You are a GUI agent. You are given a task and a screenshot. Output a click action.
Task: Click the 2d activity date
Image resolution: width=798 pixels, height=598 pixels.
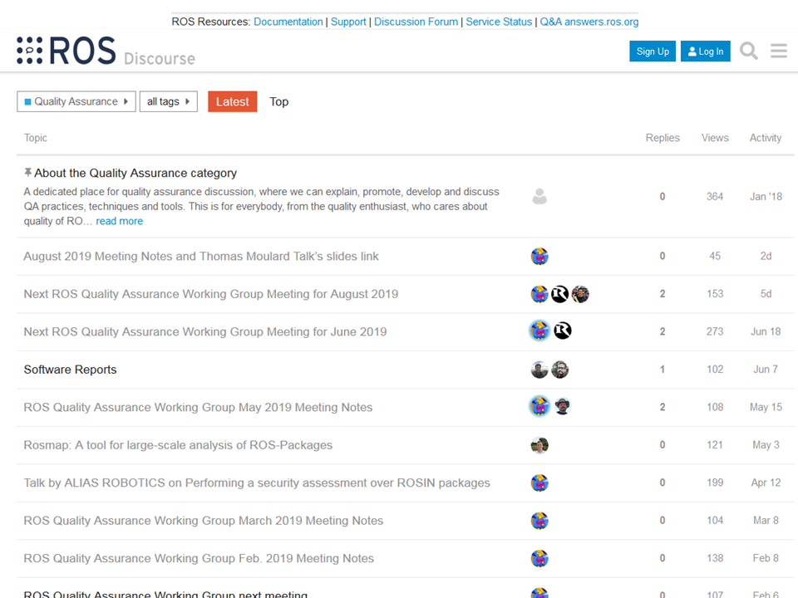(766, 257)
